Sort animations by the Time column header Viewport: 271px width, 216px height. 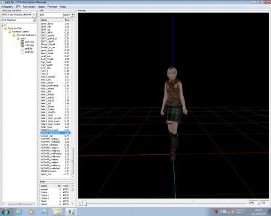point(67,20)
